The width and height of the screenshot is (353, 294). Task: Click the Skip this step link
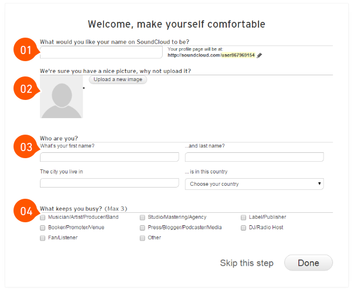247,263
